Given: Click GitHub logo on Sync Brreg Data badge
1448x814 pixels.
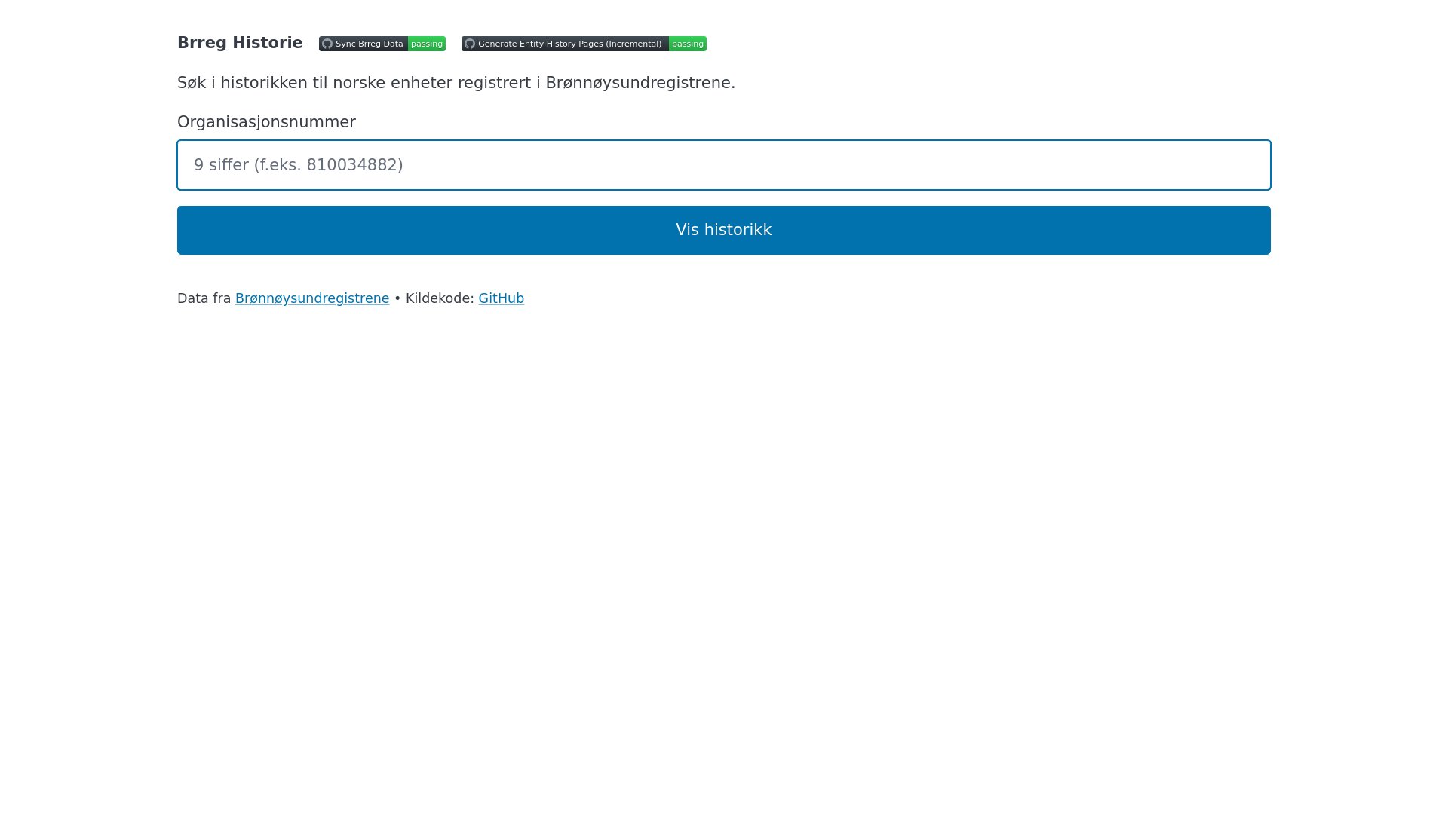Looking at the screenshot, I should (x=327, y=44).
